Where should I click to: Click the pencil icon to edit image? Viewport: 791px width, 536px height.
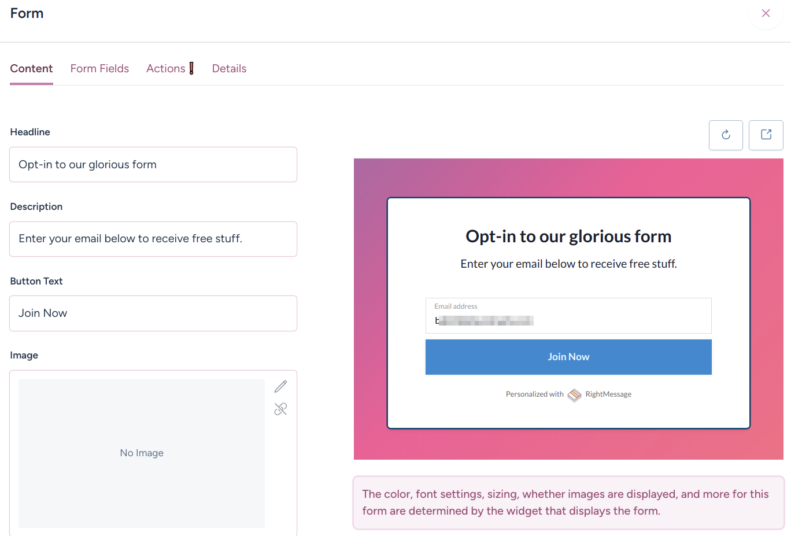(280, 386)
